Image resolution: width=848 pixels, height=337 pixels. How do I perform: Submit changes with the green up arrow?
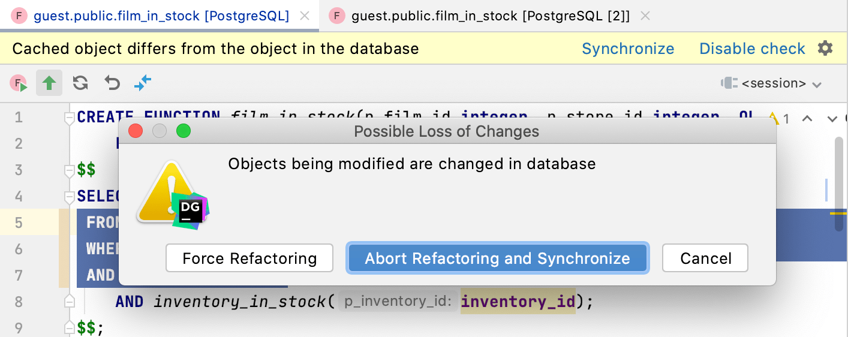(x=49, y=83)
